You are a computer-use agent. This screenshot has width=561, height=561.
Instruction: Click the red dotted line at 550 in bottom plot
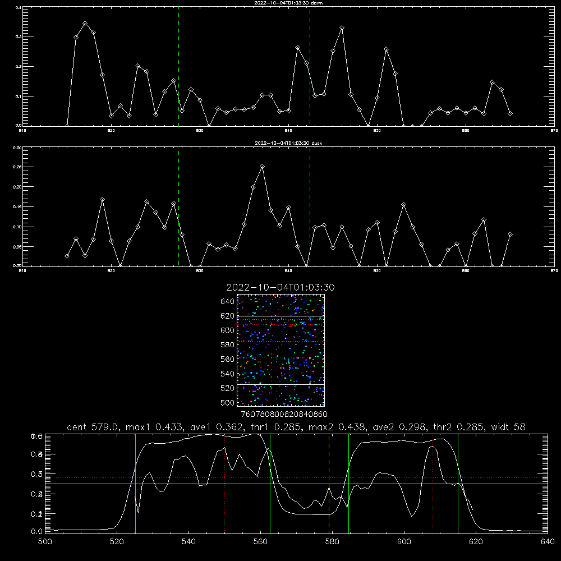click(x=225, y=483)
